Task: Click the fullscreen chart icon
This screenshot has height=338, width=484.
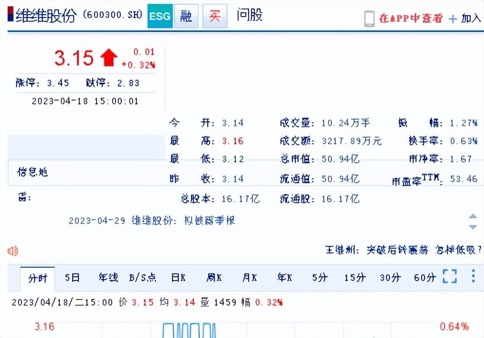Action: coord(450,276)
